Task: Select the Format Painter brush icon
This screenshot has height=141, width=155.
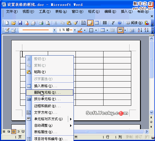Action: tap(76, 23)
